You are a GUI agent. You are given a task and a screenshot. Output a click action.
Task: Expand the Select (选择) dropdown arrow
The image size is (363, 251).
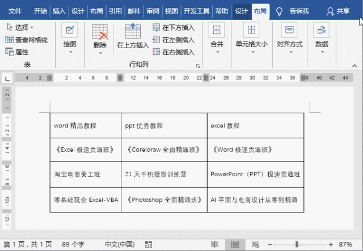click(x=32, y=28)
